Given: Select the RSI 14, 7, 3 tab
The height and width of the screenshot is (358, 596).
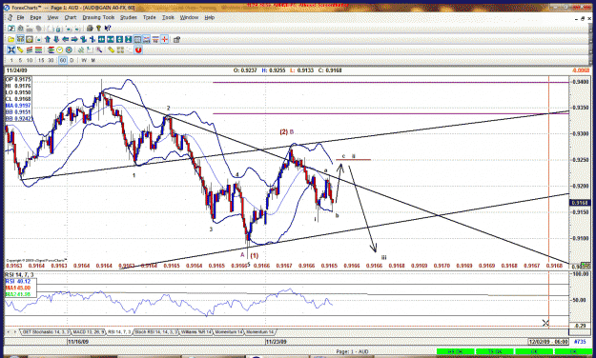Looking at the screenshot, I should [119, 331].
